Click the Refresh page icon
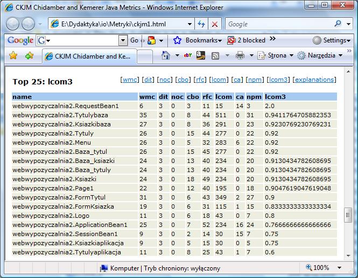This screenshot has width=358, height=278. (x=201, y=24)
